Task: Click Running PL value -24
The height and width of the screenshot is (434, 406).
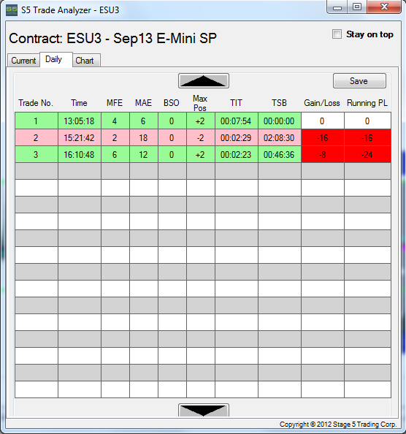Action: tap(367, 154)
